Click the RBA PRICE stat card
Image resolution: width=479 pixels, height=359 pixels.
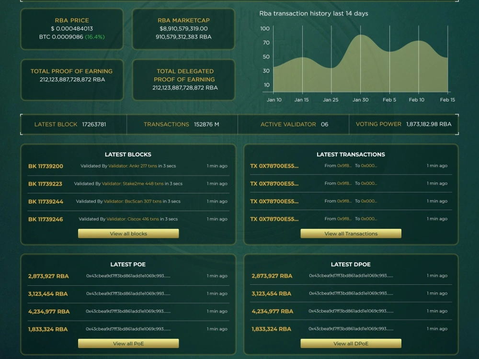point(72,29)
